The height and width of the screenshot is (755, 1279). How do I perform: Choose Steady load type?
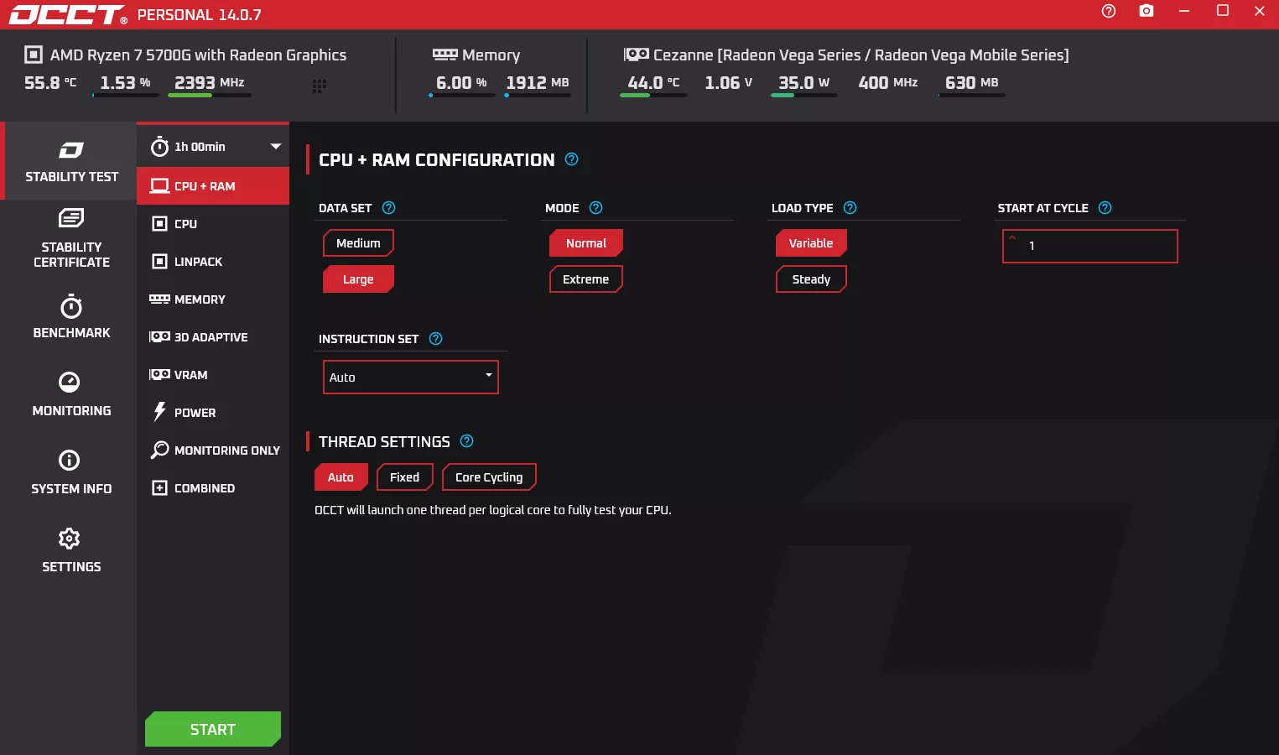pos(811,279)
